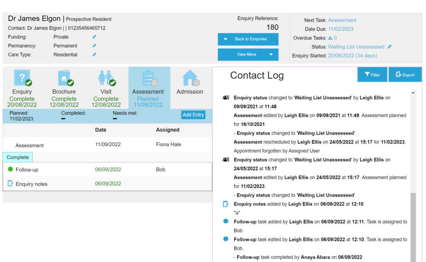Click Visit Complete 12/08/2022 date
Viewport: 426px width, 262px height.
106,105
